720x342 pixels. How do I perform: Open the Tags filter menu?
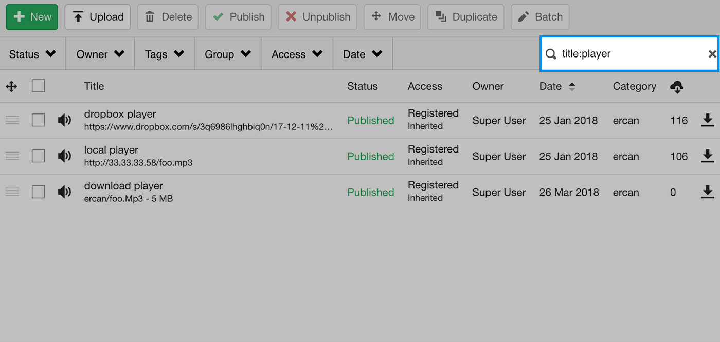pyautogui.click(x=165, y=54)
